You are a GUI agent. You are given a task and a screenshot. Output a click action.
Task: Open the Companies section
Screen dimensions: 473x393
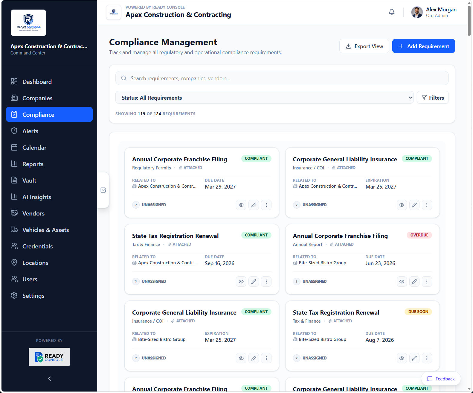coord(49,98)
